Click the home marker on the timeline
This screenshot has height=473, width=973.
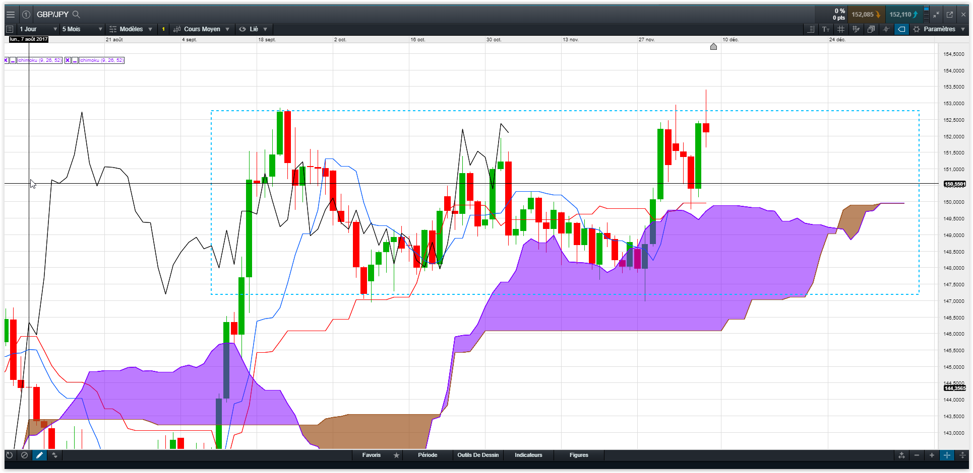713,47
